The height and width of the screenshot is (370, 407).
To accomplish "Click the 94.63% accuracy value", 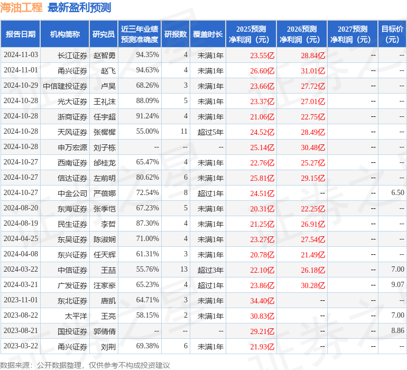I will pyautogui.click(x=147, y=70).
